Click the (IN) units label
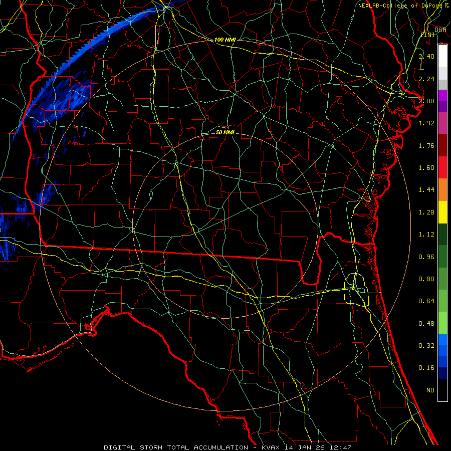 coord(428,35)
